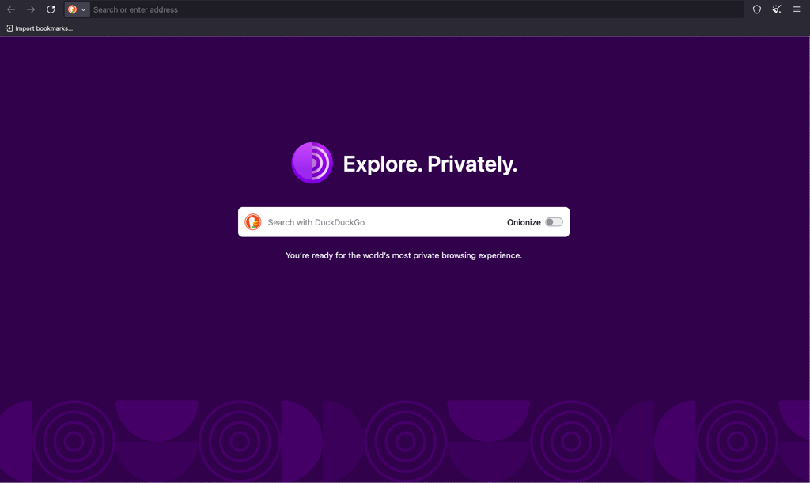Click the New Identity broom icon
The width and height of the screenshot is (810, 483).
click(x=777, y=9)
